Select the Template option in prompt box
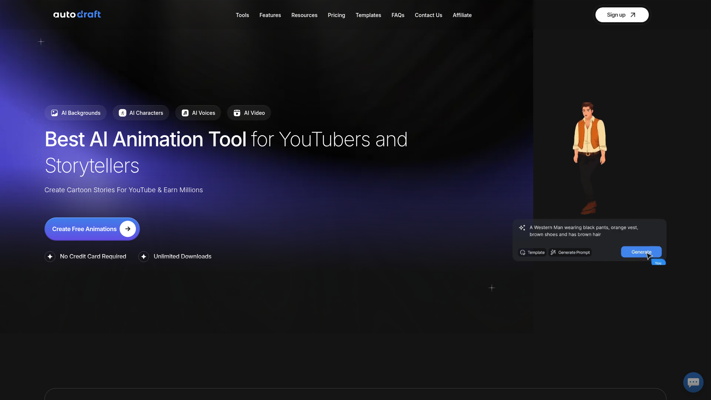Image resolution: width=711 pixels, height=400 pixels. point(532,253)
